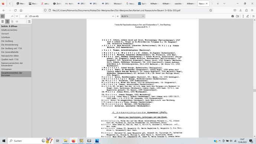This screenshot has height=144, width=256.
Task: Zoom in with the plus button
Action: click(118, 16)
